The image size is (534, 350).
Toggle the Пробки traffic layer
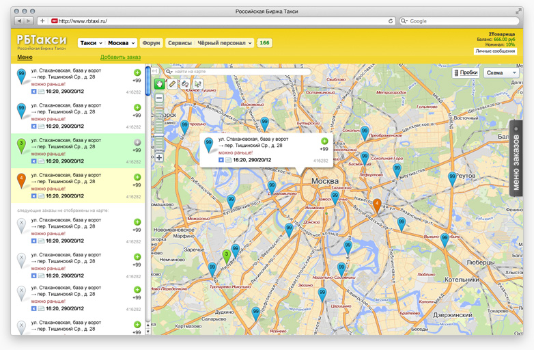pos(466,72)
